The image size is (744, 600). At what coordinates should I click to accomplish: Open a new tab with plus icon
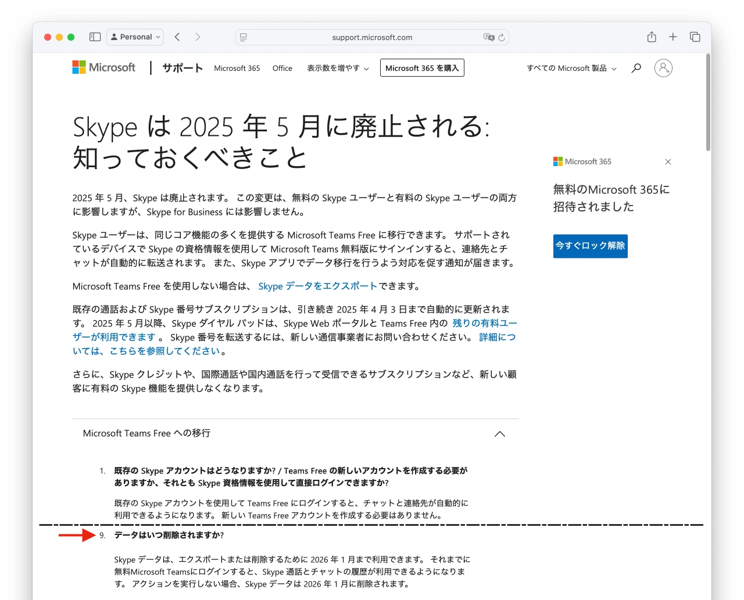click(x=673, y=37)
